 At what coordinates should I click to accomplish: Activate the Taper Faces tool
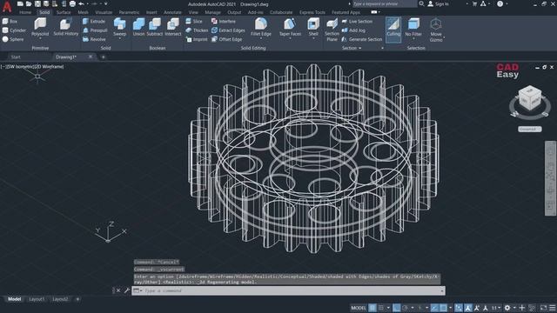tap(290, 27)
